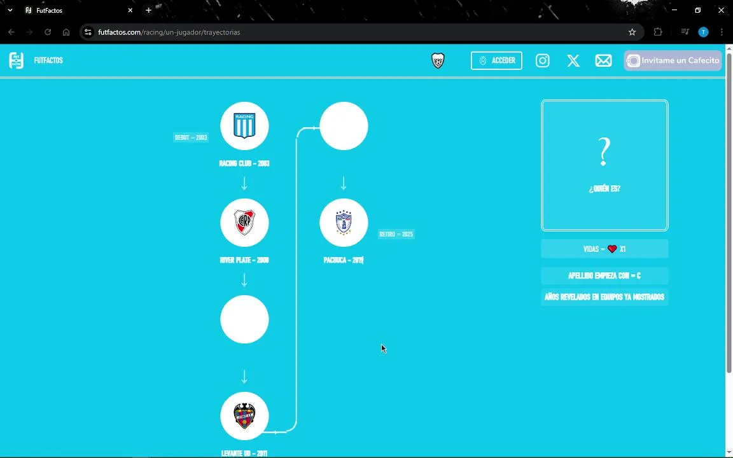Reload the page with refresh icon
Image resolution: width=733 pixels, height=458 pixels.
[48, 32]
